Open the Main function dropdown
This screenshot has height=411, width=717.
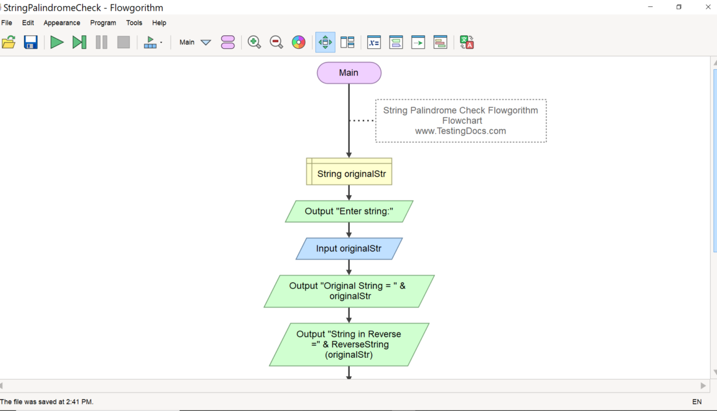coord(195,43)
